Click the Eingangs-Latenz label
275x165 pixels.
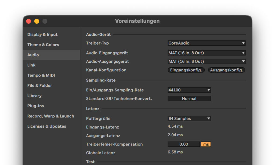pyautogui.click(x=102, y=127)
